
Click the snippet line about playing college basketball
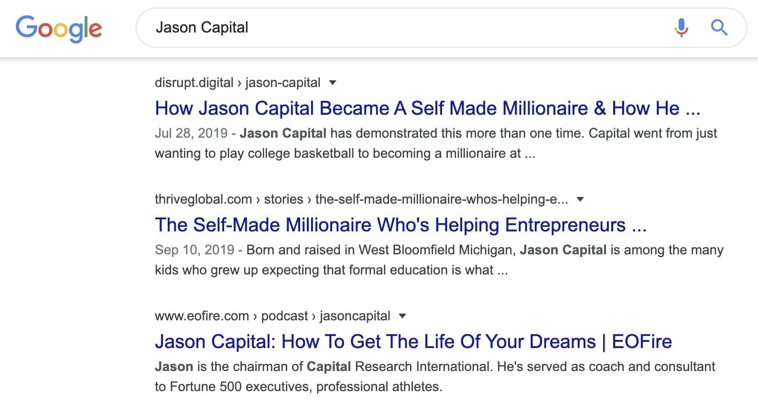(x=345, y=153)
